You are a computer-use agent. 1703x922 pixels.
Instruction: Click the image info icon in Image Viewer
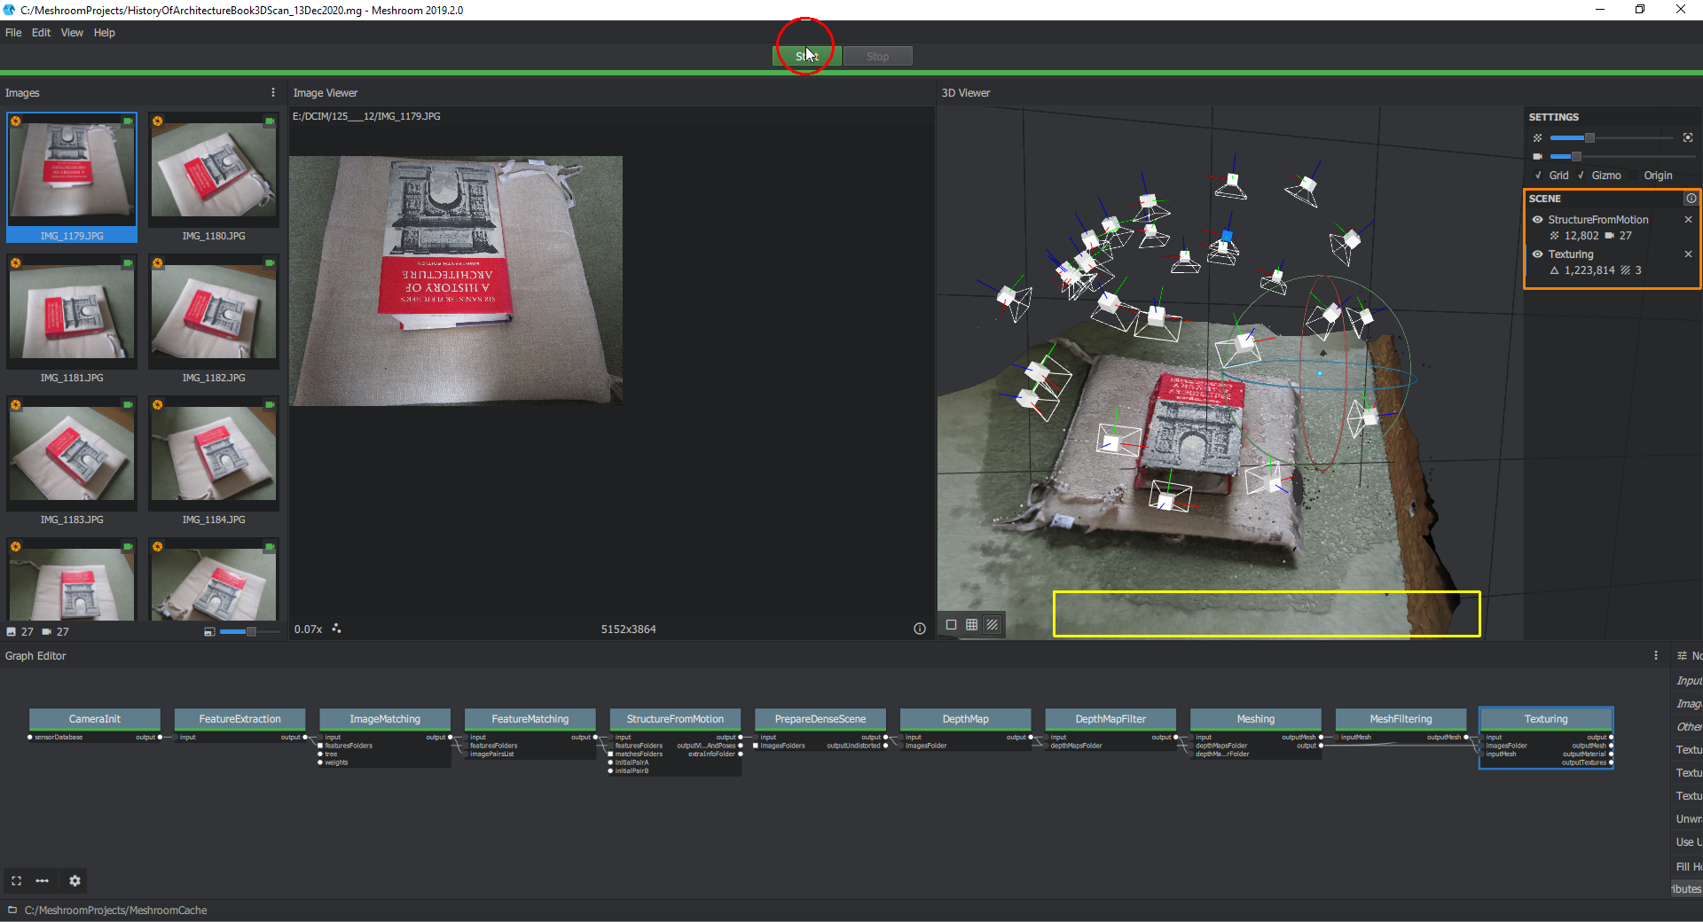(919, 629)
